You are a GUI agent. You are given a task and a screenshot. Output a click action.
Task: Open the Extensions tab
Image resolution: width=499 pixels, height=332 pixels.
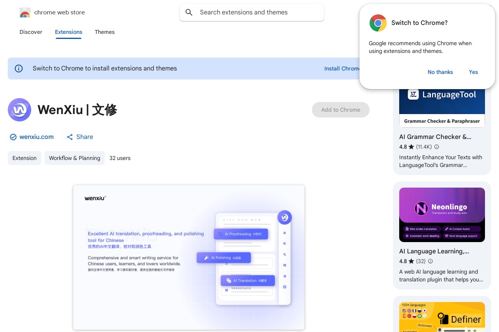pyautogui.click(x=69, y=32)
